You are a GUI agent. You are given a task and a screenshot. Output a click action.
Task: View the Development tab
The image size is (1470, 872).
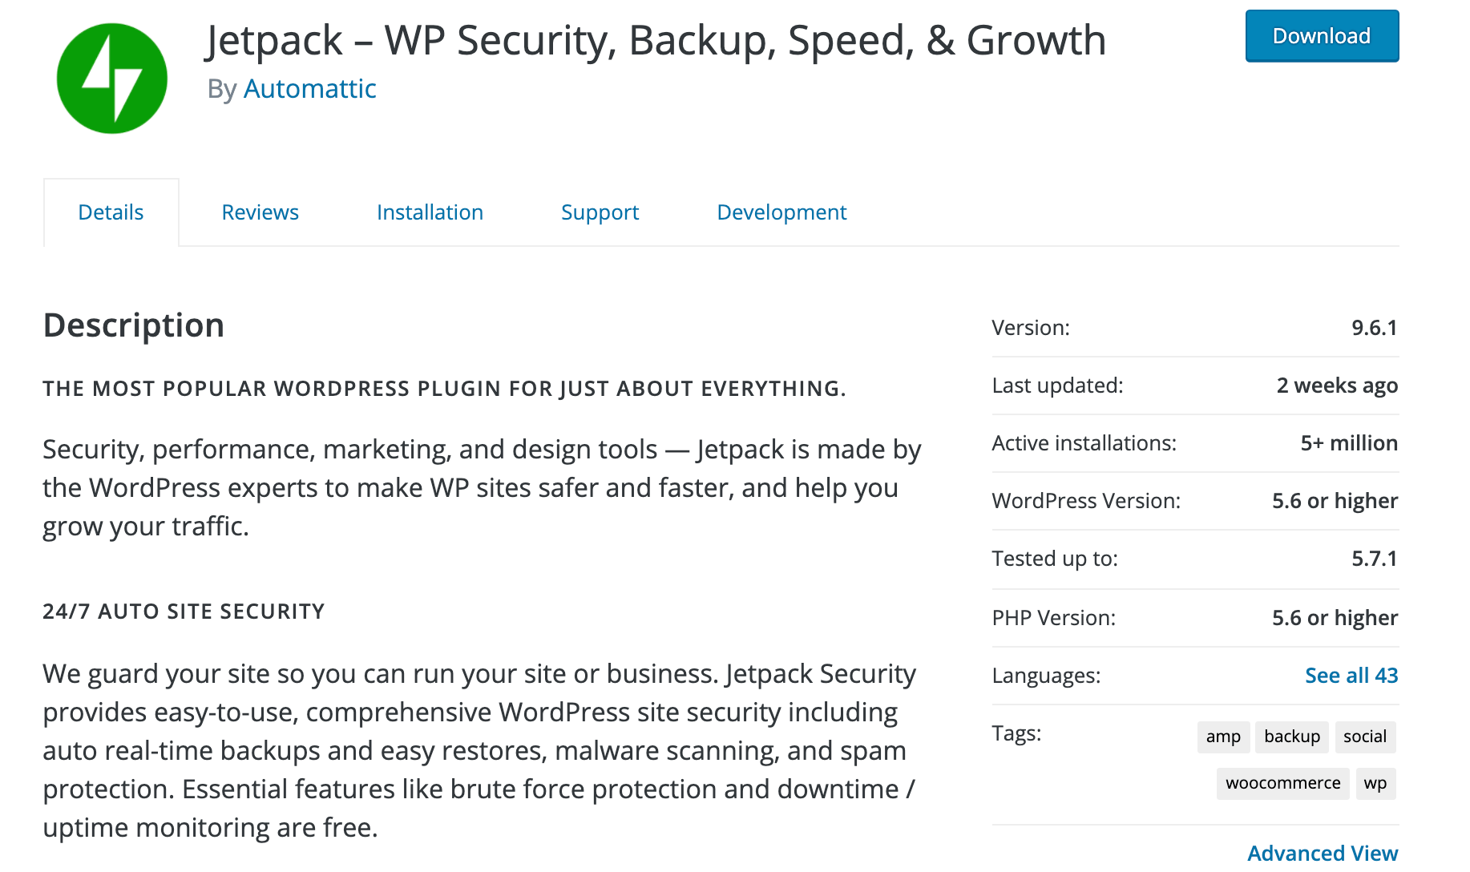pos(781,212)
